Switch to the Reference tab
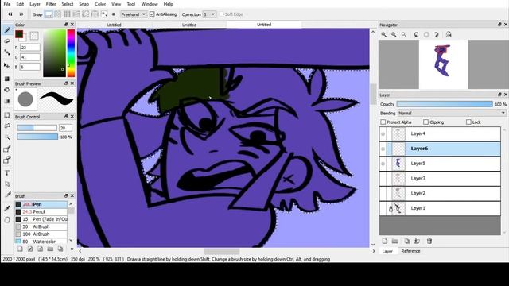Viewport: 509px width, 286px height. click(x=410, y=251)
